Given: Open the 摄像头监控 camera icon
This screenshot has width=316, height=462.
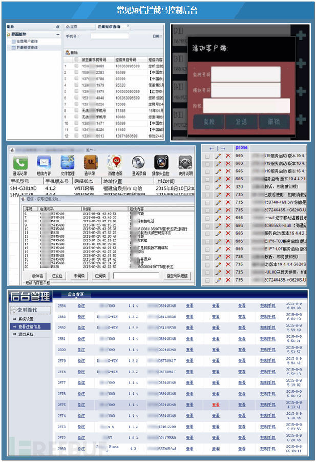Looking at the screenshot, I should tap(161, 163).
